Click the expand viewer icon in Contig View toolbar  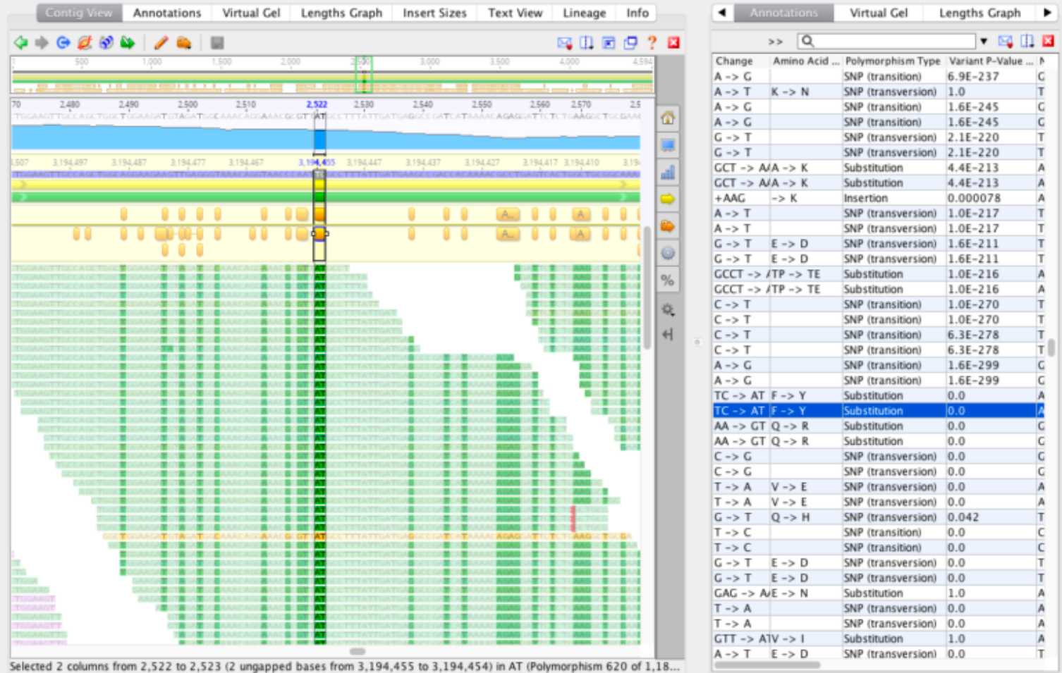click(609, 43)
